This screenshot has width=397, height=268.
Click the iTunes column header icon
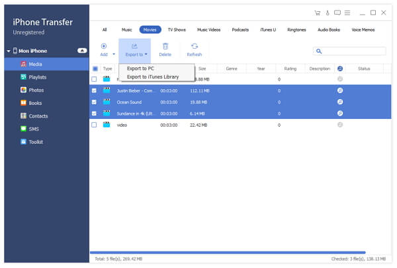click(x=340, y=69)
